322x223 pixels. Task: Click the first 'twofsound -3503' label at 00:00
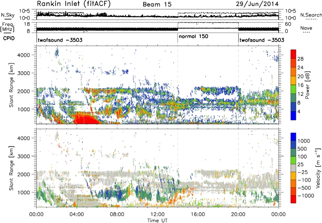[60, 40]
